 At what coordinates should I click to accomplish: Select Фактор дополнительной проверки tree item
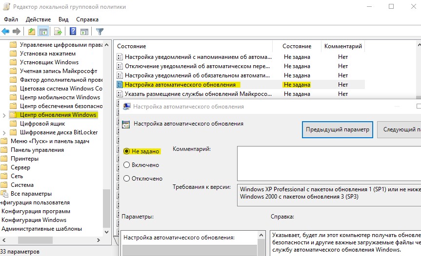point(61,80)
